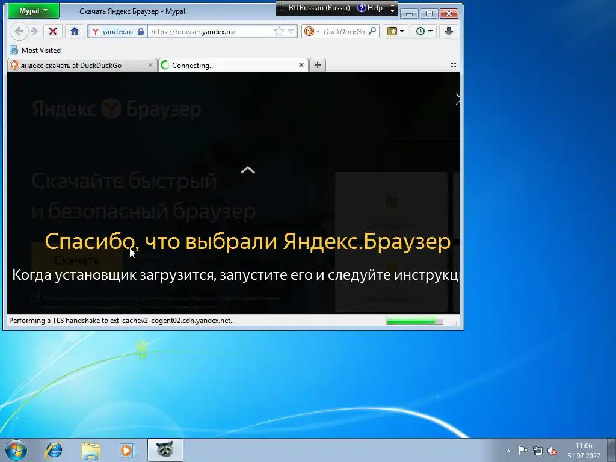Screen dimensions: 616x462
Task: Open the DuckDuckGo search engine selector
Action: click(x=312, y=31)
